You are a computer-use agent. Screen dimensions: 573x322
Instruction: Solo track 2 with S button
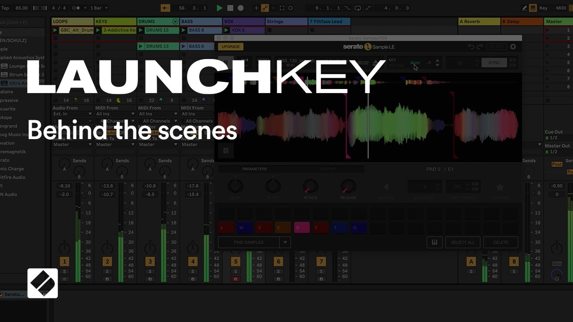click(107, 271)
